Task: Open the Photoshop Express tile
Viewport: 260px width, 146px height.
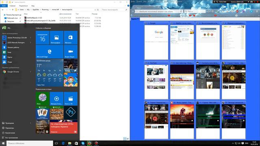Action: point(71,113)
